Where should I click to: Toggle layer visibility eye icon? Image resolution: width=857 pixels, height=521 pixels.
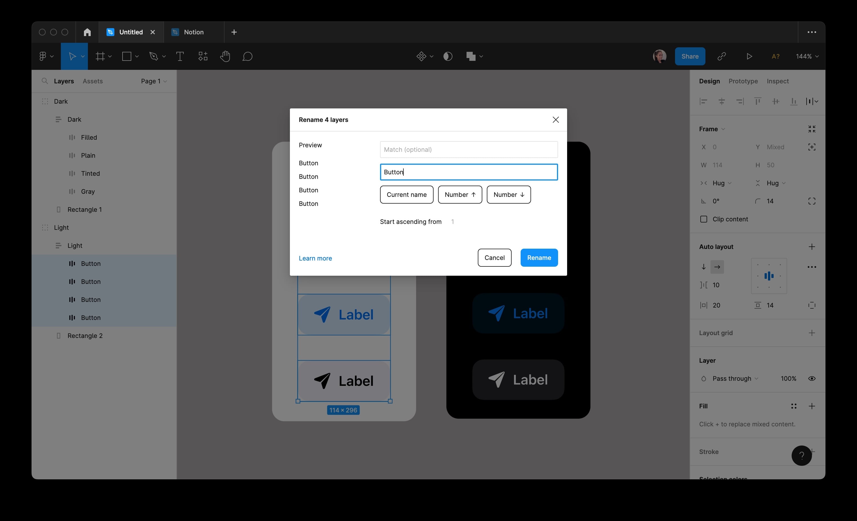click(811, 378)
